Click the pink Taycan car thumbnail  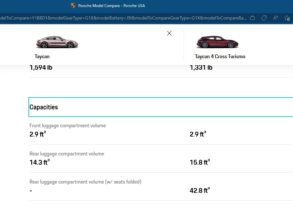point(57,42)
